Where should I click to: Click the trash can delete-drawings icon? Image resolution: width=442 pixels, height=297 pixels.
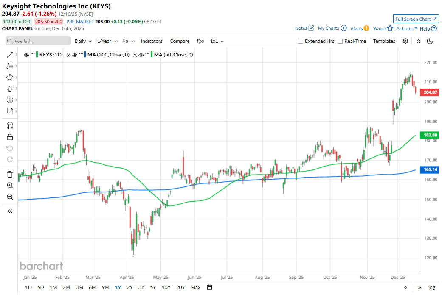tap(10, 174)
